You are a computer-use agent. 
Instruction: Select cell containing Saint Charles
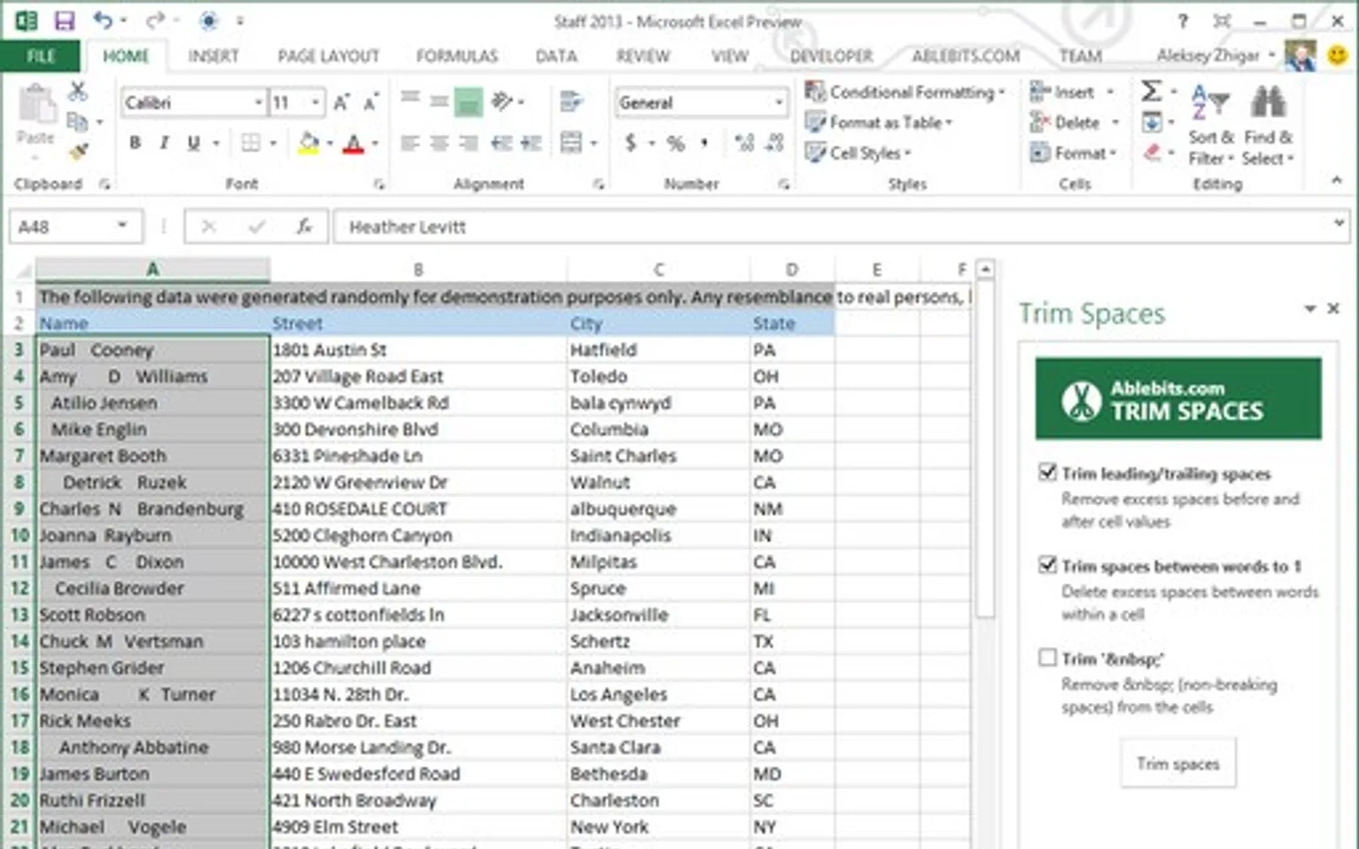(658, 456)
